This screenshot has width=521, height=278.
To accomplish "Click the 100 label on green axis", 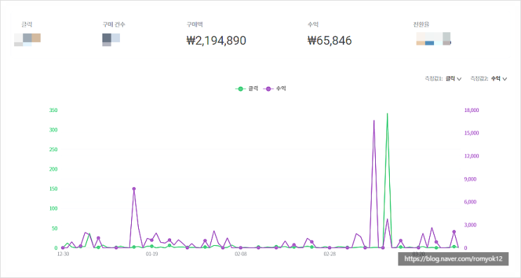I will 53,209.
